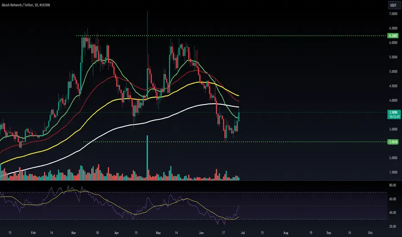Screen dimensions: 402x237
Task: Click the Sep date on time axis
Action: click(x=329, y=233)
